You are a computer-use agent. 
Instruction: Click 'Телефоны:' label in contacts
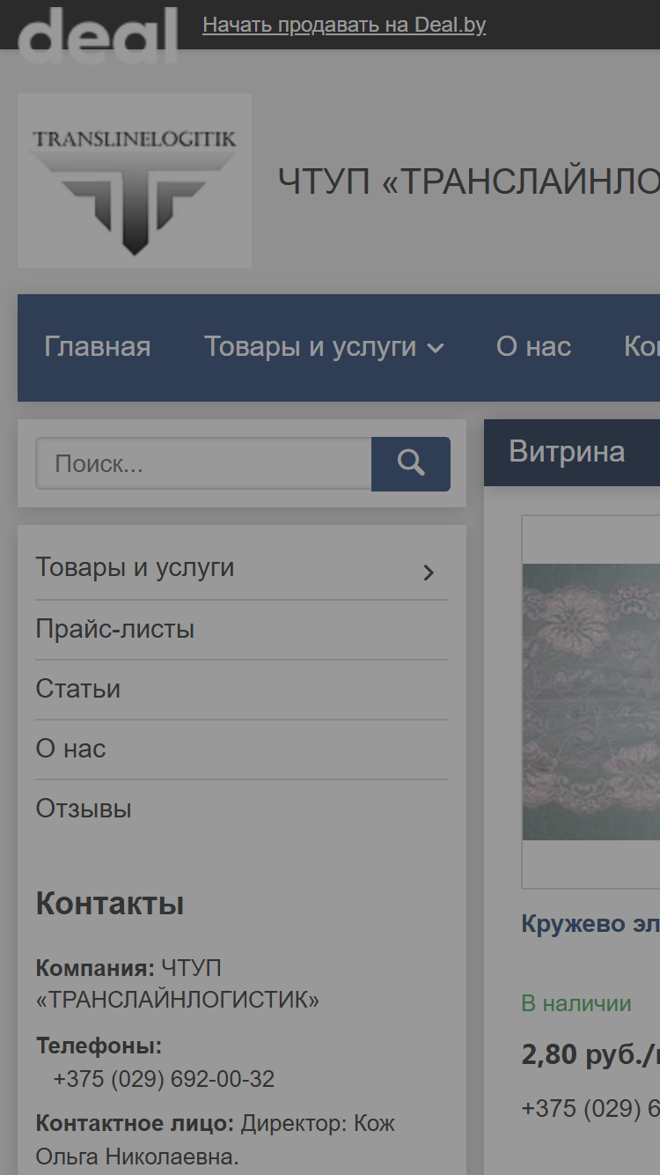(99, 1046)
